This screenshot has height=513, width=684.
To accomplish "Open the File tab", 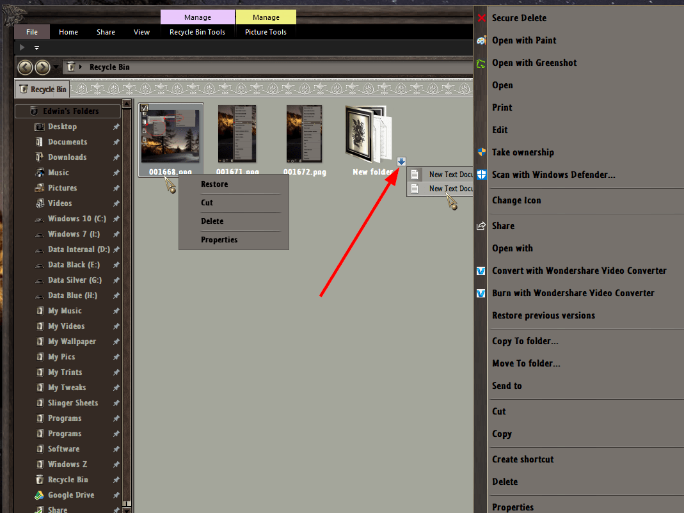I will [x=32, y=32].
